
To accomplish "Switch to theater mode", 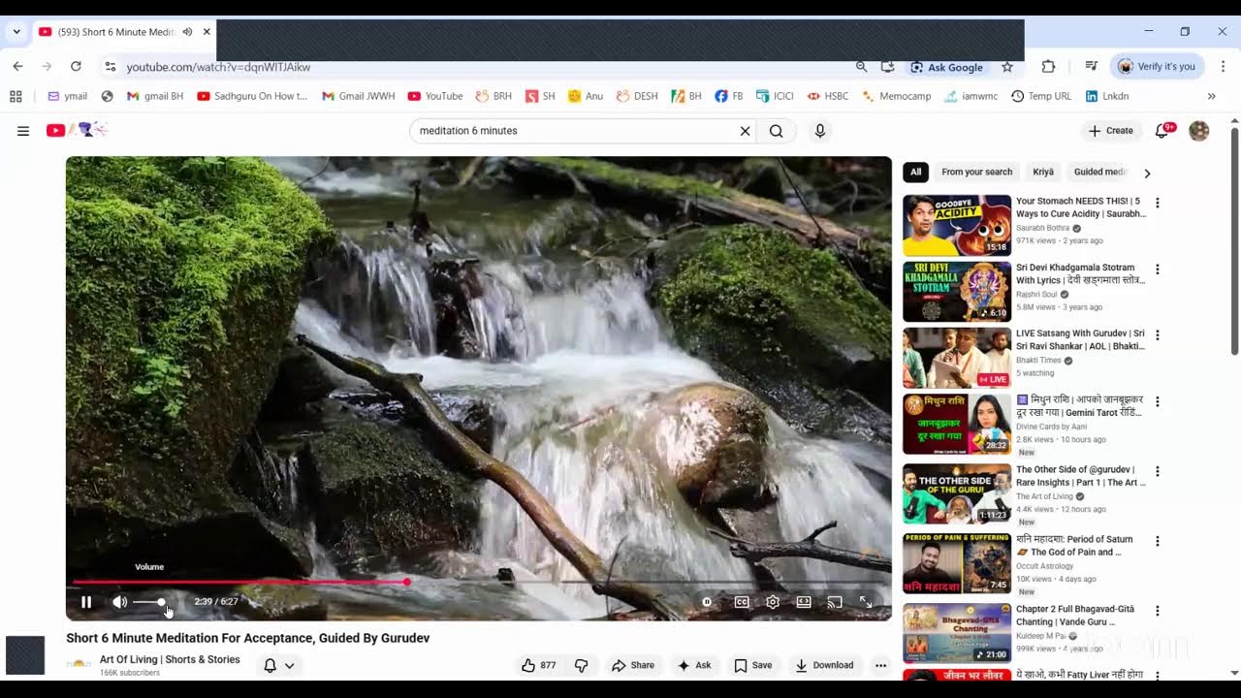I will click(804, 602).
